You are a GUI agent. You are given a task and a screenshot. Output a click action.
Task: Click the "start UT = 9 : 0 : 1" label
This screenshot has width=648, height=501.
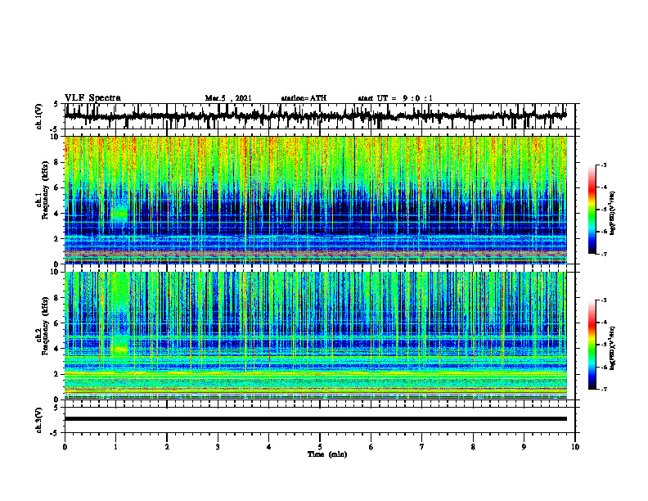tap(395, 98)
